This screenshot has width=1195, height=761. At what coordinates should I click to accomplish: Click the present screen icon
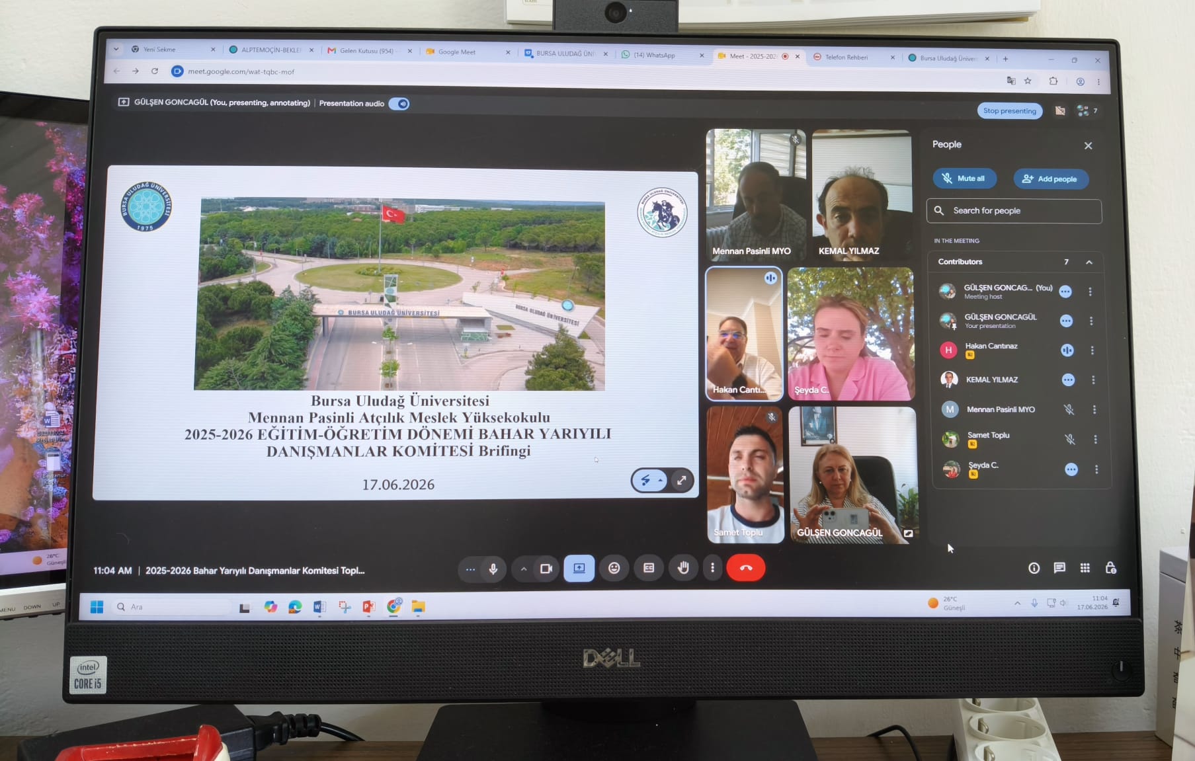[x=579, y=569]
